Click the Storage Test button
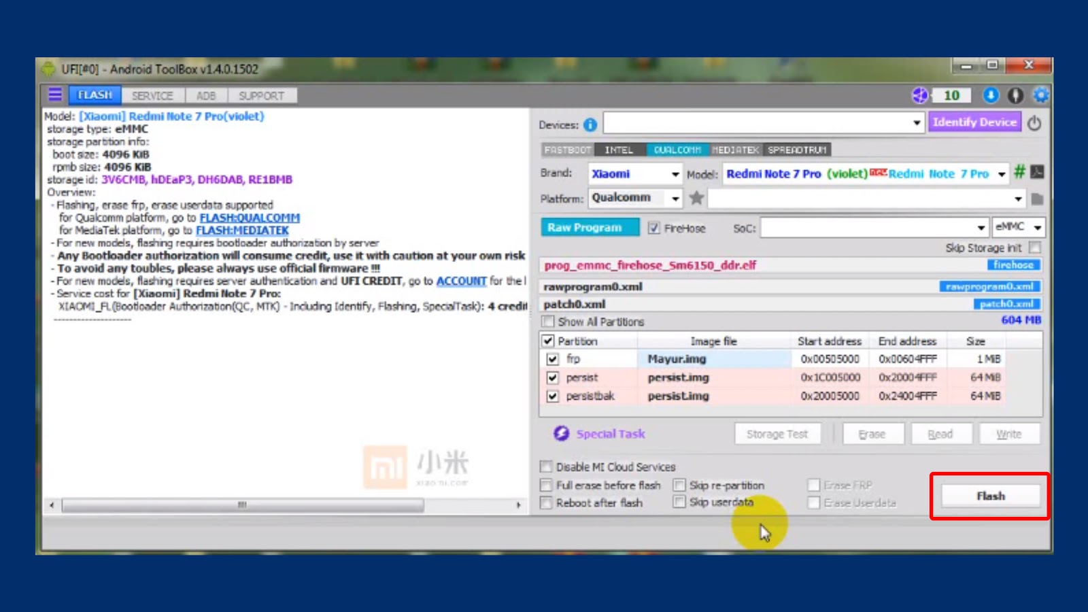1088x612 pixels. [777, 434]
